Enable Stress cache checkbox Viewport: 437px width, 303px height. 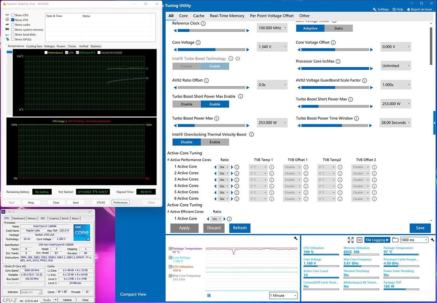click(13, 25)
